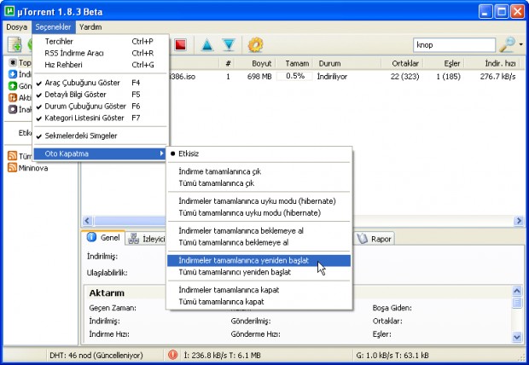
Task: Close the Seçenekler menu
Action: coord(53,27)
